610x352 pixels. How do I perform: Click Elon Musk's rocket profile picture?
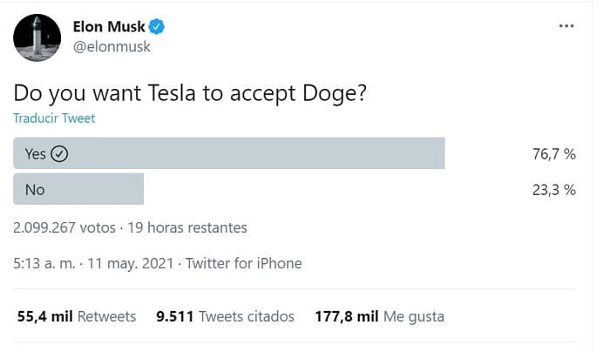37,37
